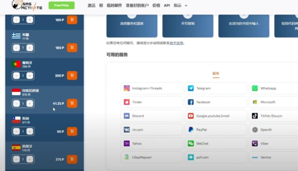Go to 临时邮件 in navigation
The height and width of the screenshot is (171, 298).
click(114, 5)
